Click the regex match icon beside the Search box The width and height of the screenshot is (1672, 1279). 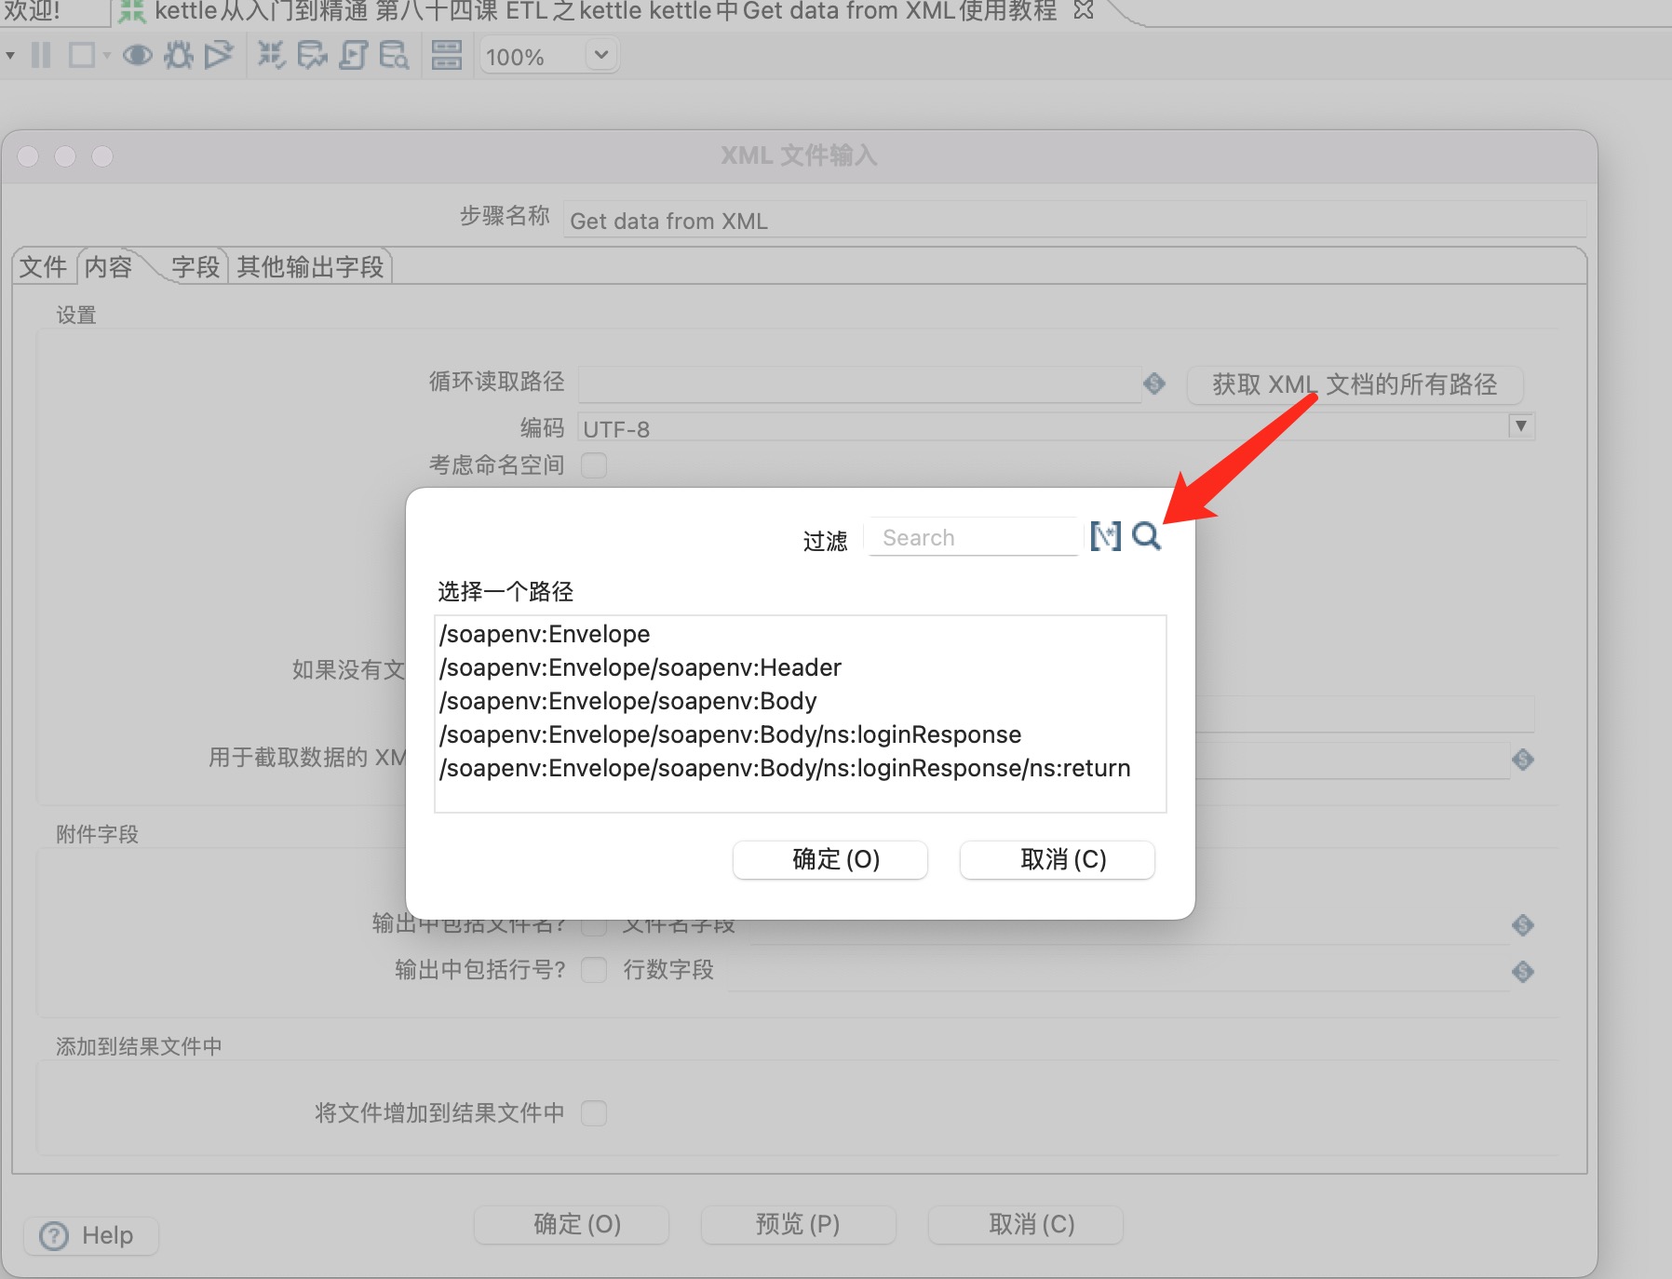1106,536
